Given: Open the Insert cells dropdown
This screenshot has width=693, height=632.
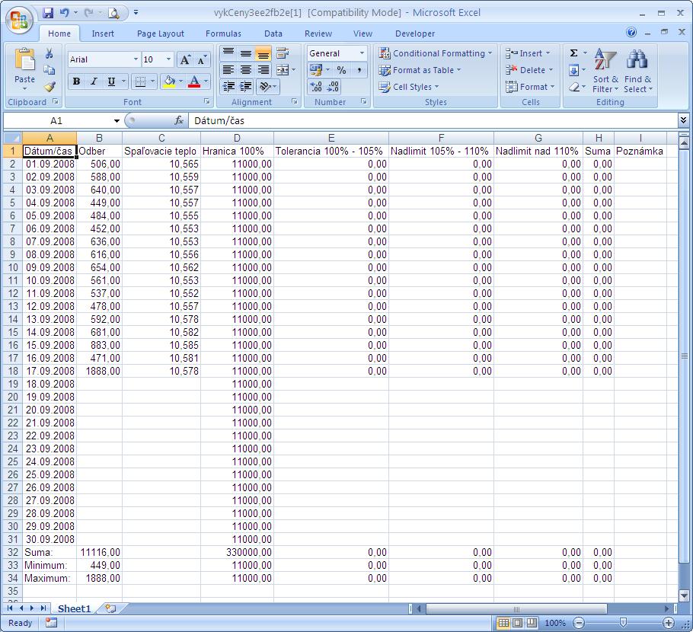Looking at the screenshot, I should tap(528, 53).
